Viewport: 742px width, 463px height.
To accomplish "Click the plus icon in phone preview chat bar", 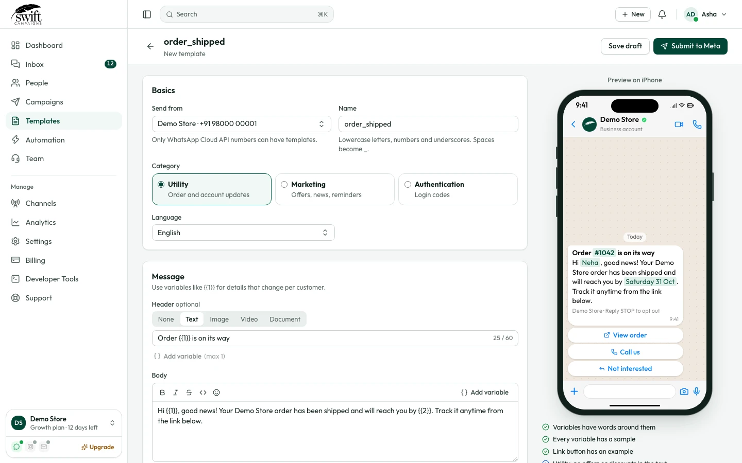I will [574, 391].
